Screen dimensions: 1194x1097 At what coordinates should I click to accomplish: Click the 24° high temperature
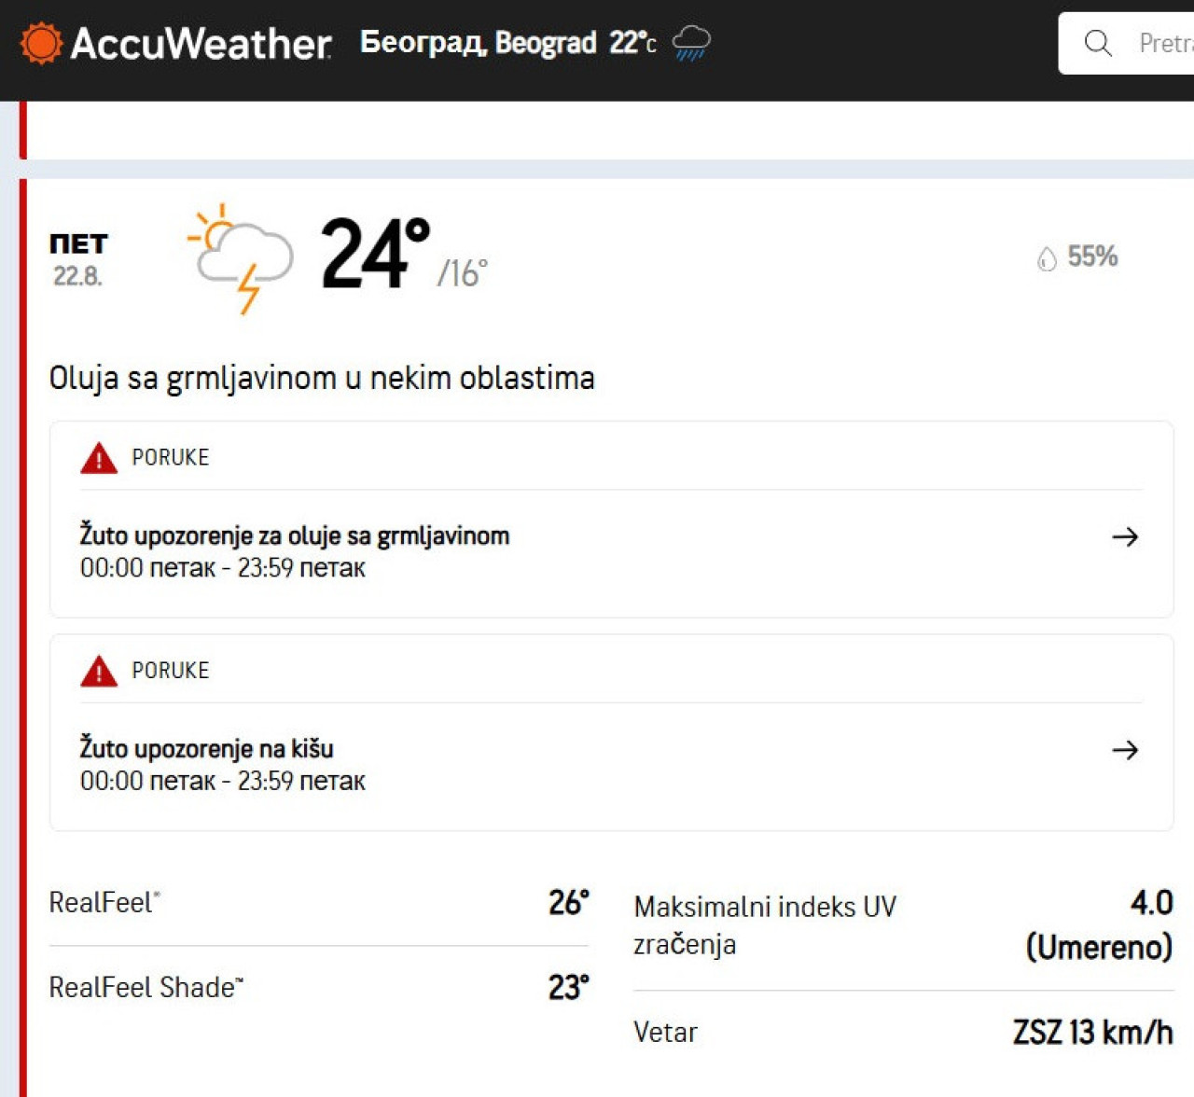[374, 254]
